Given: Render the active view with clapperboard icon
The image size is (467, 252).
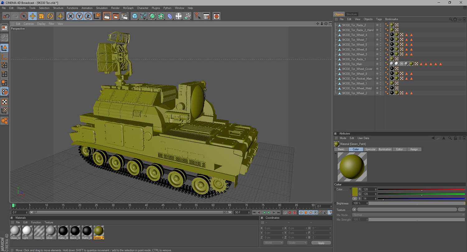Looking at the screenshot, I should (x=107, y=16).
